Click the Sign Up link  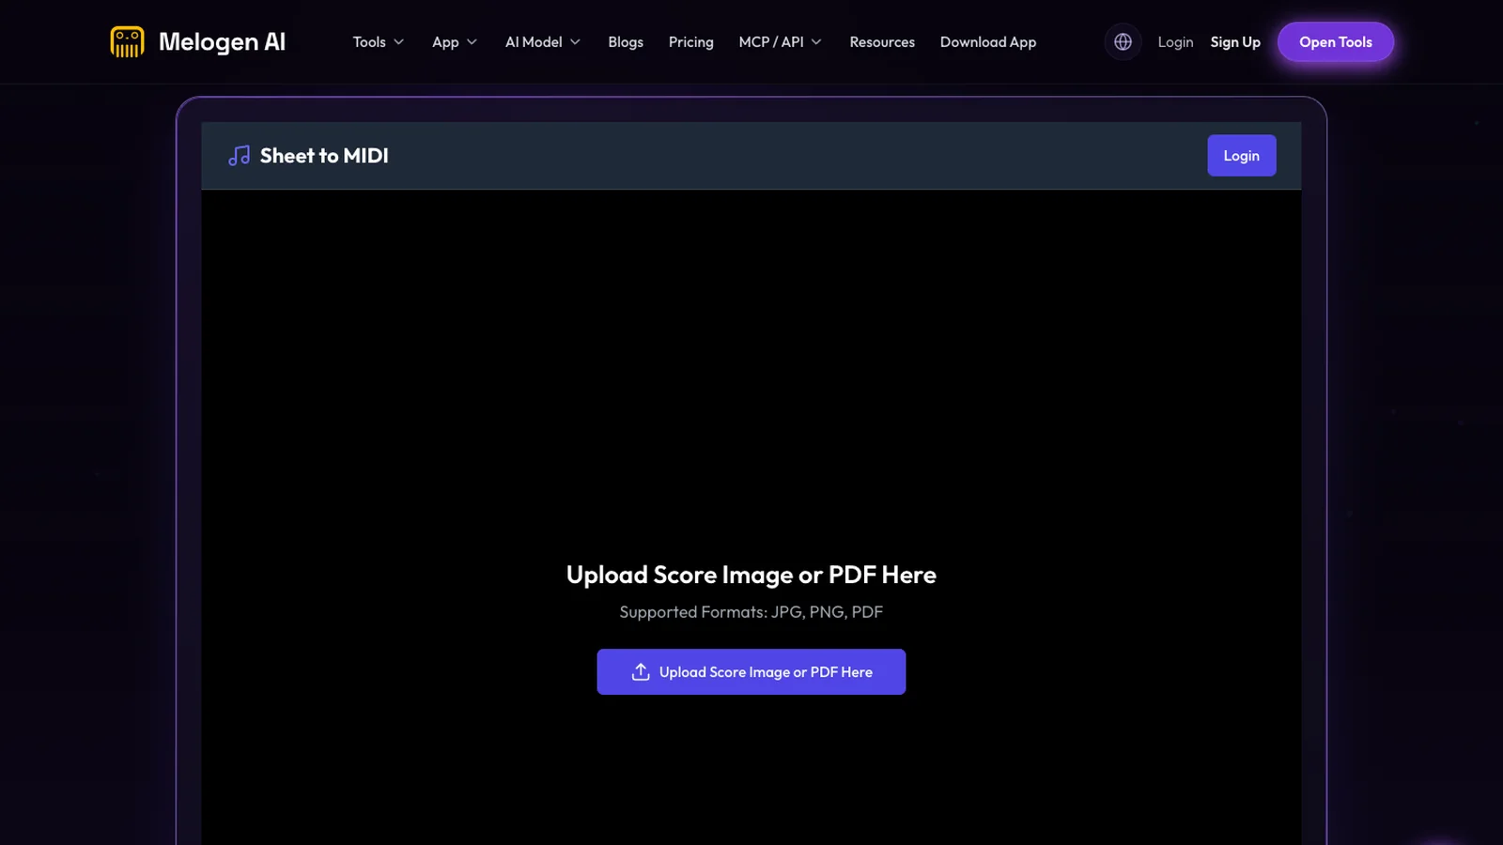pos(1235,42)
